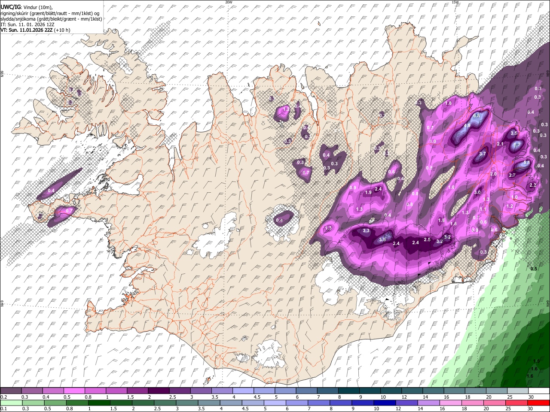Click dark green lower-scale swatch between 1 and 1.5
The width and height of the screenshot is (550, 412).
click(99, 403)
